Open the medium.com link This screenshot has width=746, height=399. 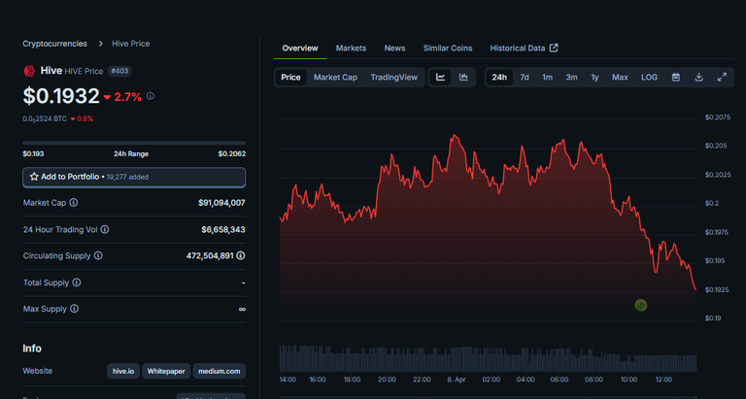(220, 371)
